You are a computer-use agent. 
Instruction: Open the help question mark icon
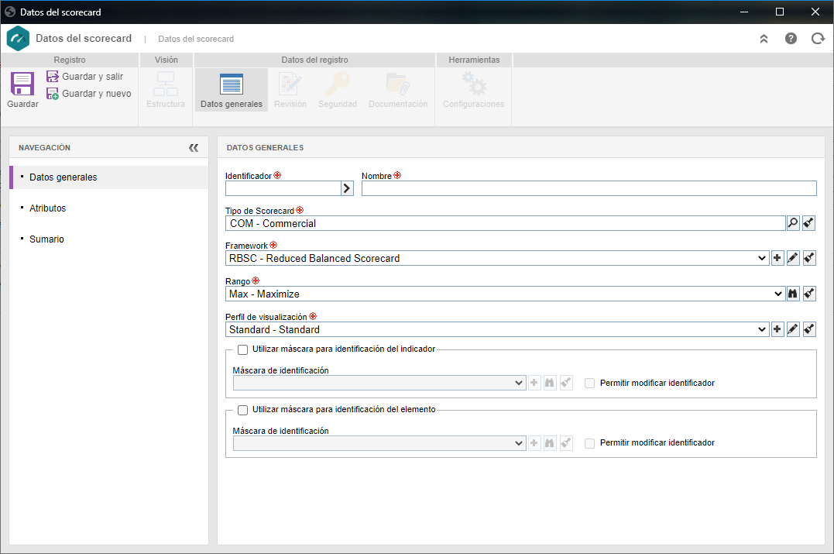coord(791,38)
